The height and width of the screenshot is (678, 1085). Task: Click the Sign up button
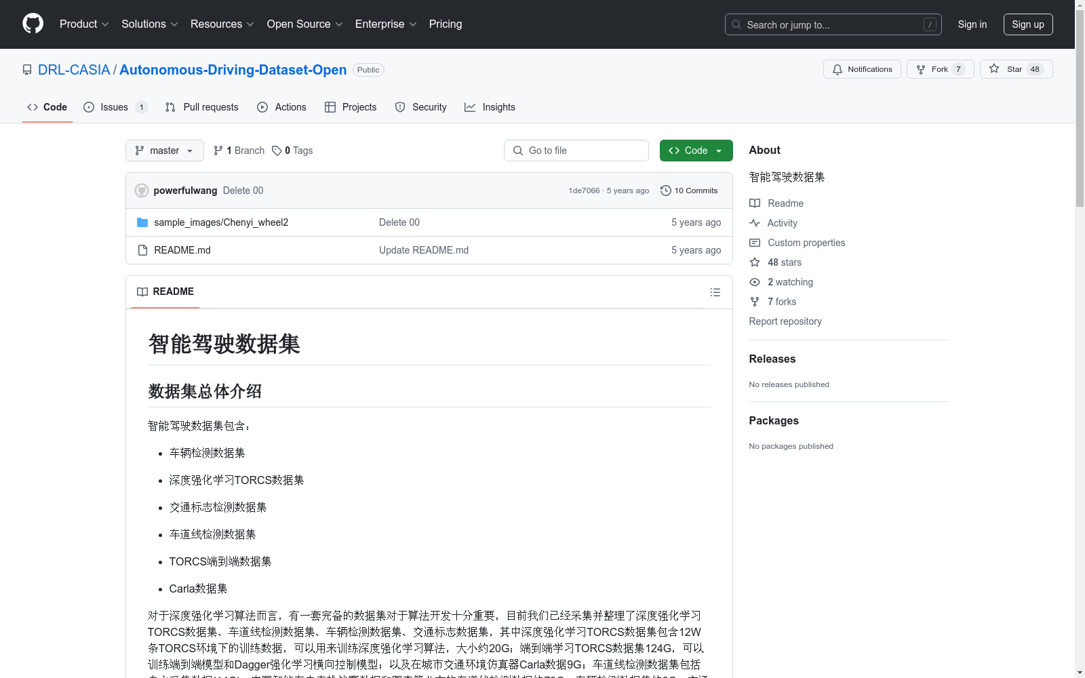coord(1028,24)
